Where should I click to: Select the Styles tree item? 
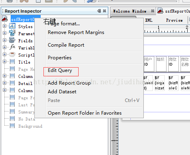click(25, 26)
